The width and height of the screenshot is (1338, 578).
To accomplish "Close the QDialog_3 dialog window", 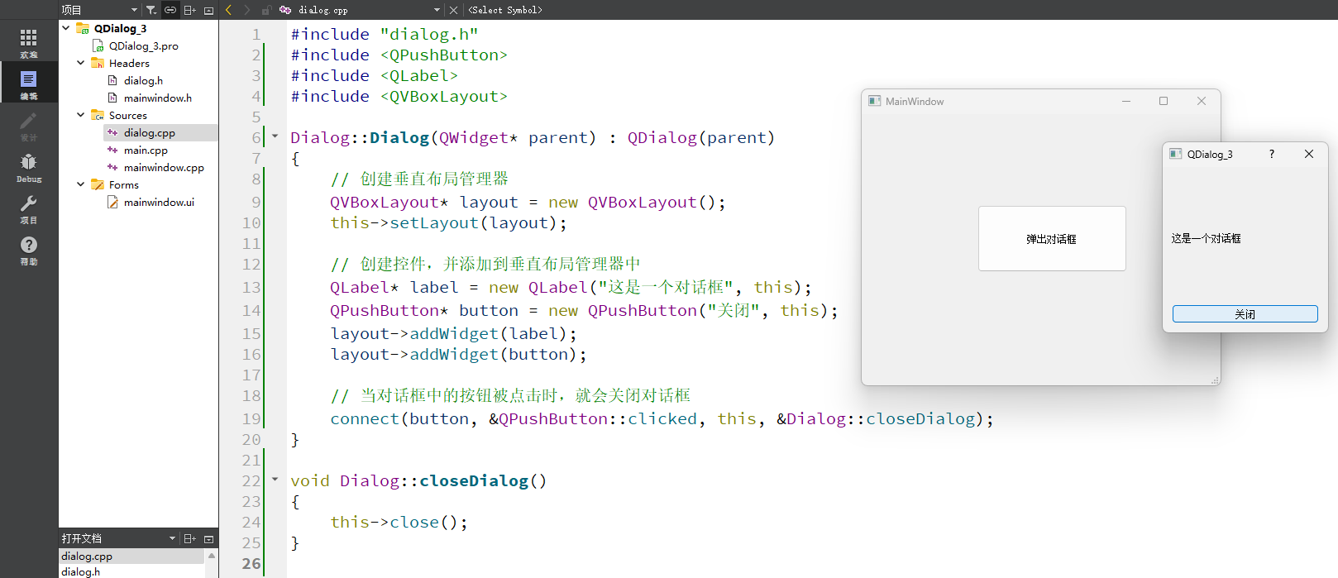I will pos(1309,154).
